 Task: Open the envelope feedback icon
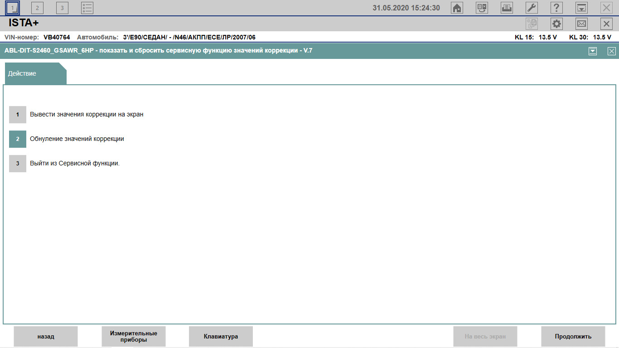click(x=581, y=24)
